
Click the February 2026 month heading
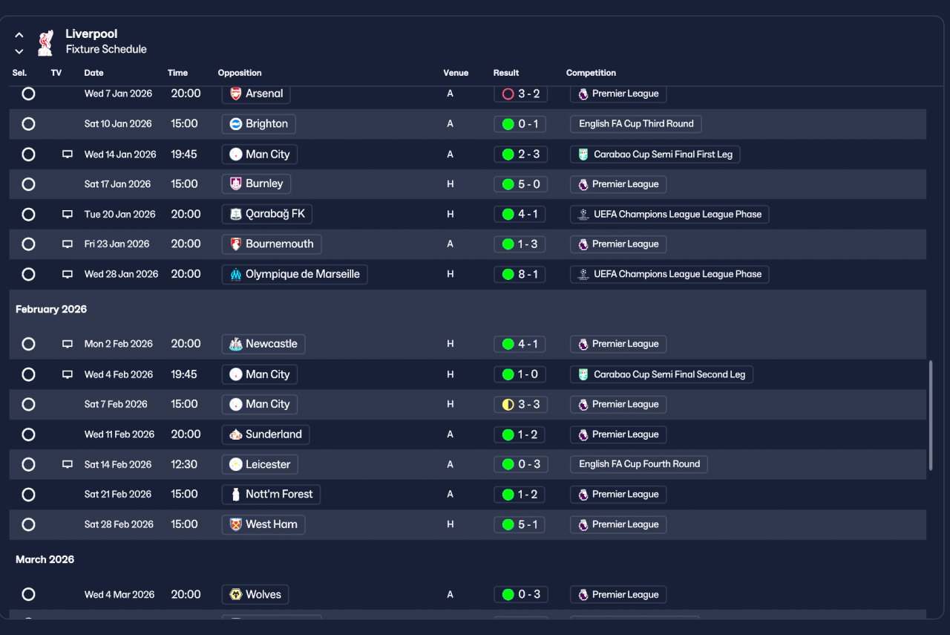51,309
